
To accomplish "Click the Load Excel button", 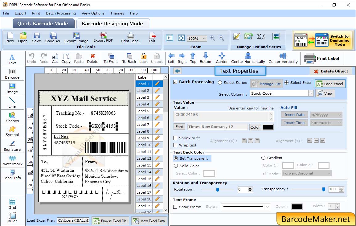I will pyautogui.click(x=330, y=84).
